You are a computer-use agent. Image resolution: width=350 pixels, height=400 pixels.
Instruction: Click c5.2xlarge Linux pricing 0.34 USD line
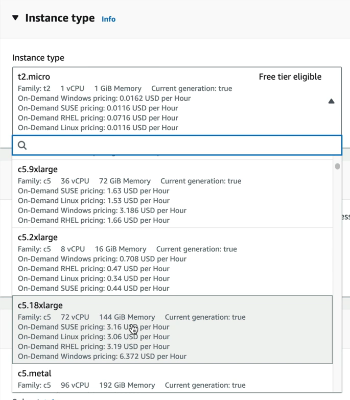pyautogui.click(x=94, y=278)
